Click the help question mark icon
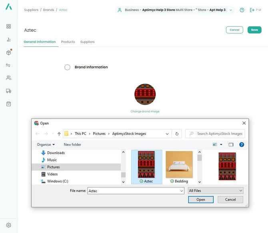The height and width of the screenshot is (233, 268). 242,10
